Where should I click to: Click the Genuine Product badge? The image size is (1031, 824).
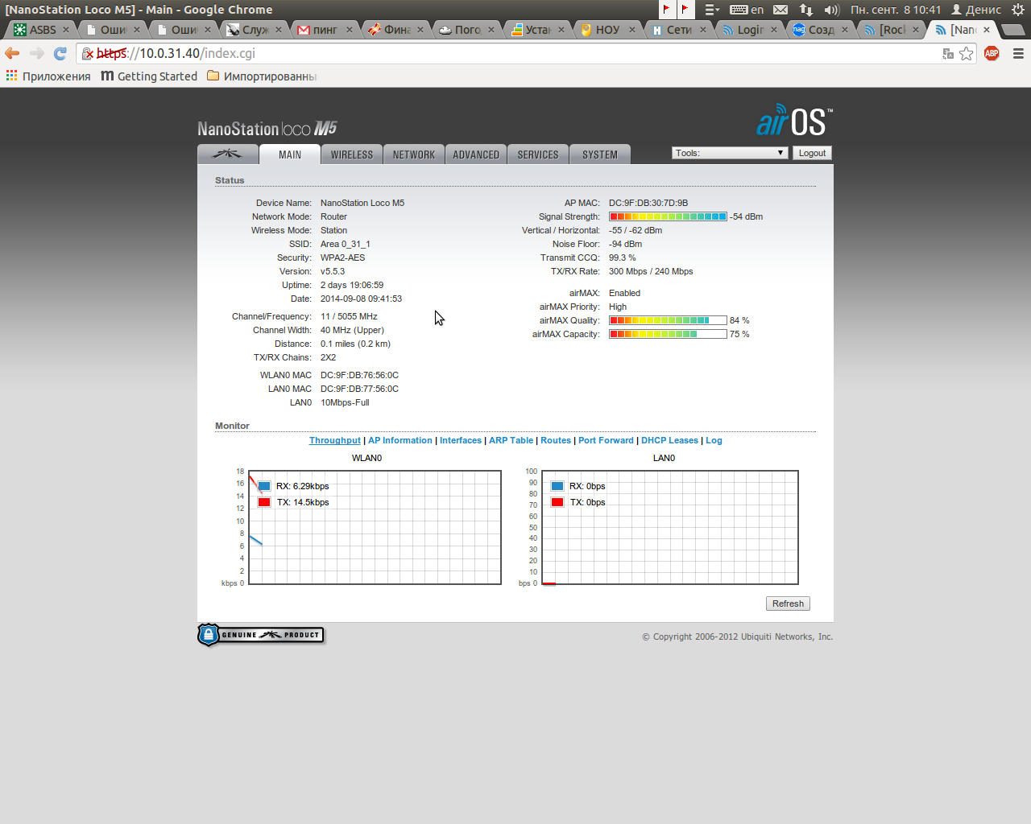(261, 635)
